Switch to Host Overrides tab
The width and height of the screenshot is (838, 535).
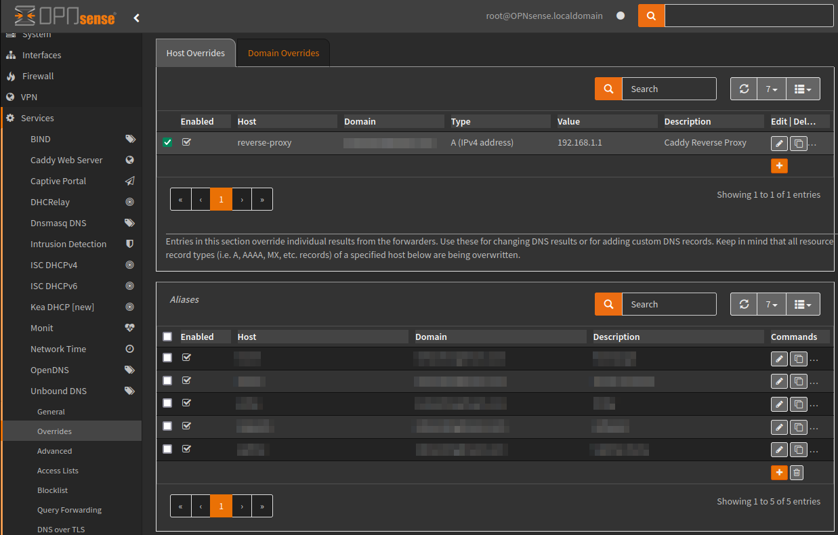[196, 53]
